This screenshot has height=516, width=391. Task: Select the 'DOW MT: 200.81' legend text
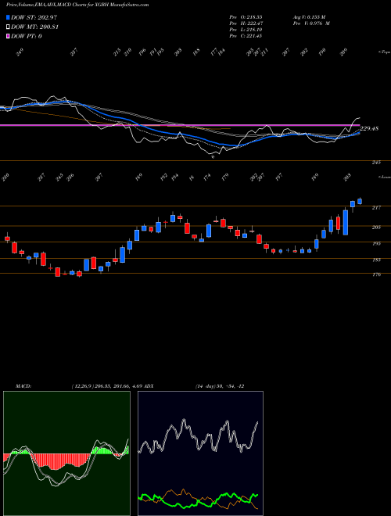point(34,27)
